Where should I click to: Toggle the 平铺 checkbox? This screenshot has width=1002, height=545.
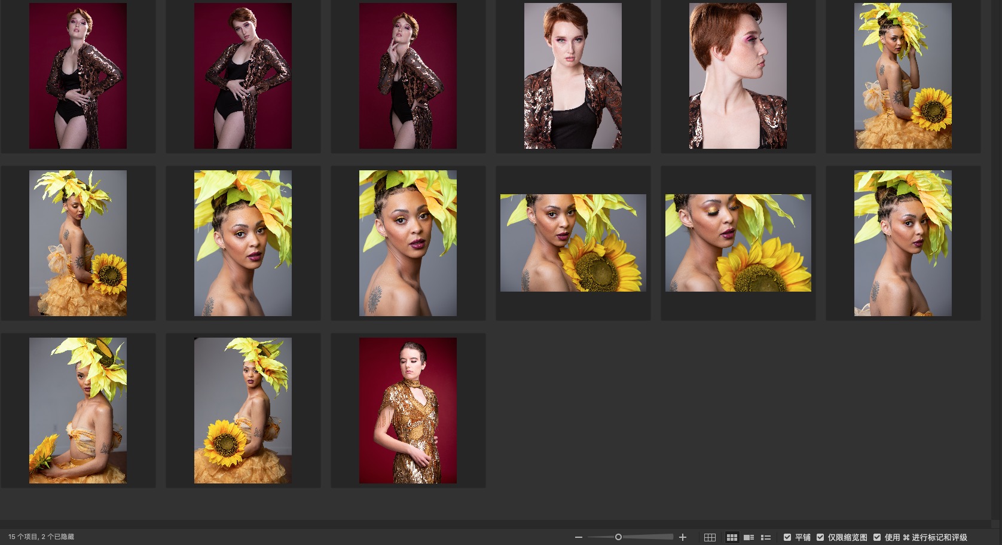787,537
